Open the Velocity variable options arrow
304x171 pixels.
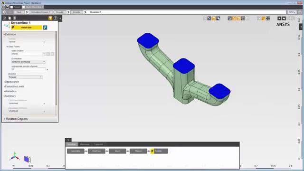click(44, 42)
